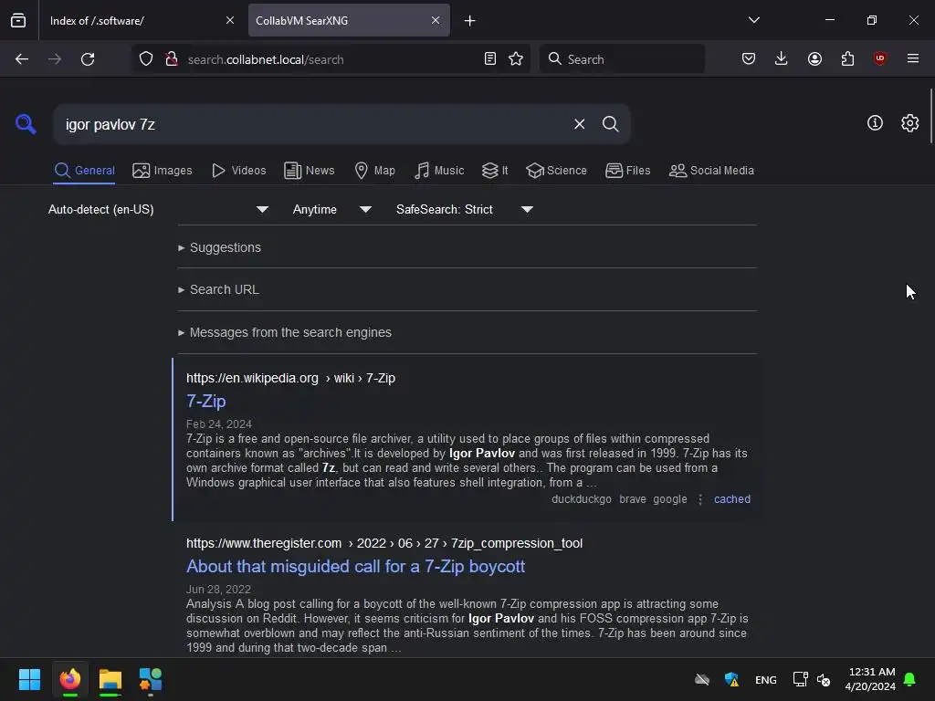Screen dimensions: 935x701
Task: Open a new tab with plus button
Action: click(x=470, y=21)
